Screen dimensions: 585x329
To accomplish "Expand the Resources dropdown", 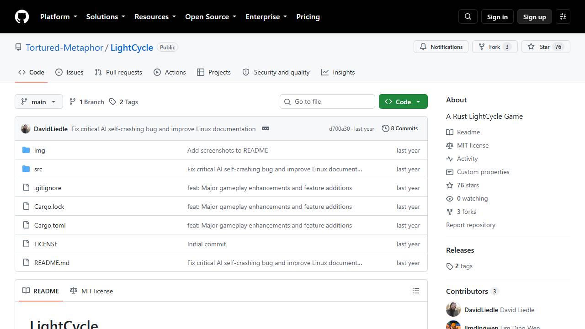I will [155, 16].
